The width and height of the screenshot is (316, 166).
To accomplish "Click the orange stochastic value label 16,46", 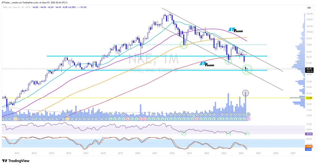I will click(309, 147).
